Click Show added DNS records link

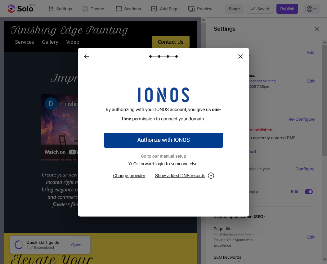[x=180, y=176]
